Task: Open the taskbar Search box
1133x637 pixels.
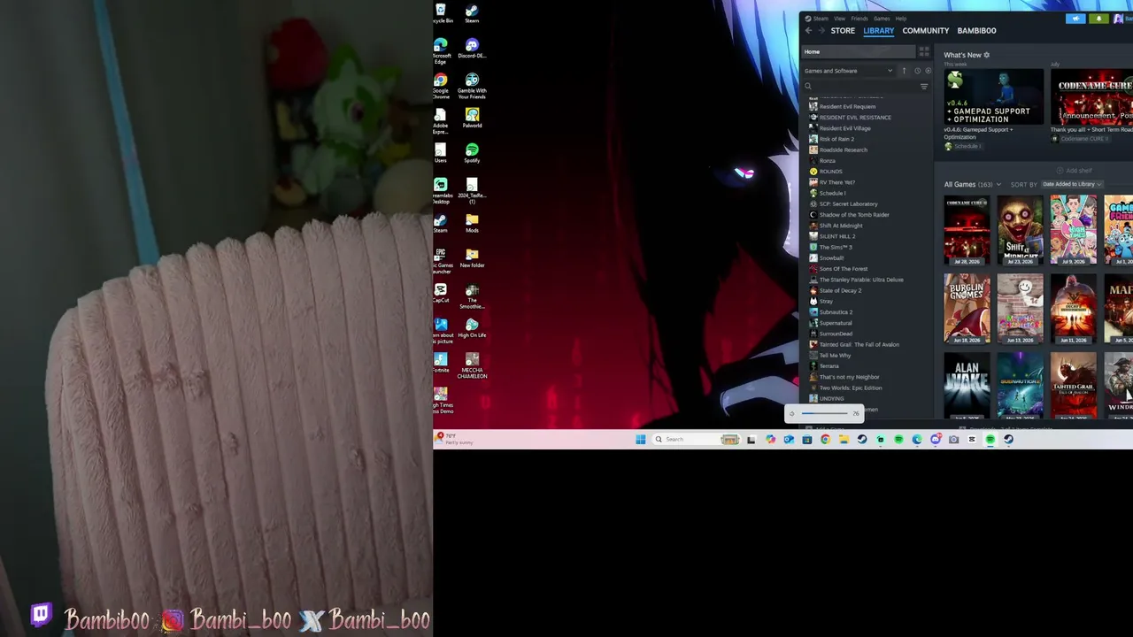Action: tap(696, 439)
